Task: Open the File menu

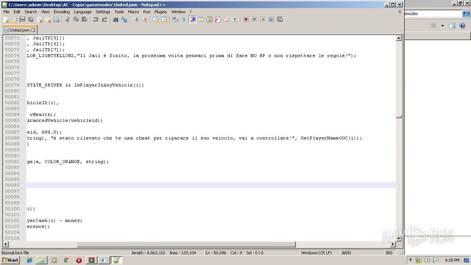Action: [6, 12]
